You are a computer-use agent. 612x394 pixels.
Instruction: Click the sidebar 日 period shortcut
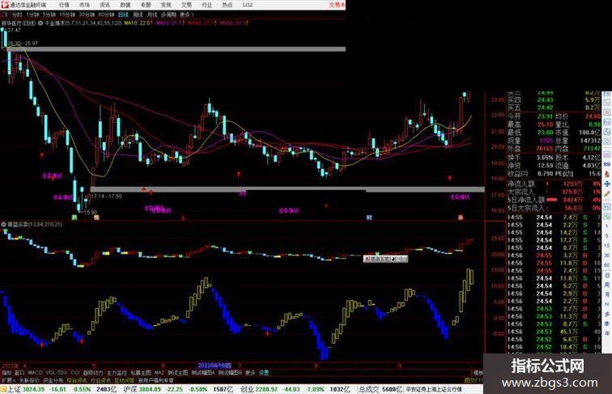pos(607,275)
